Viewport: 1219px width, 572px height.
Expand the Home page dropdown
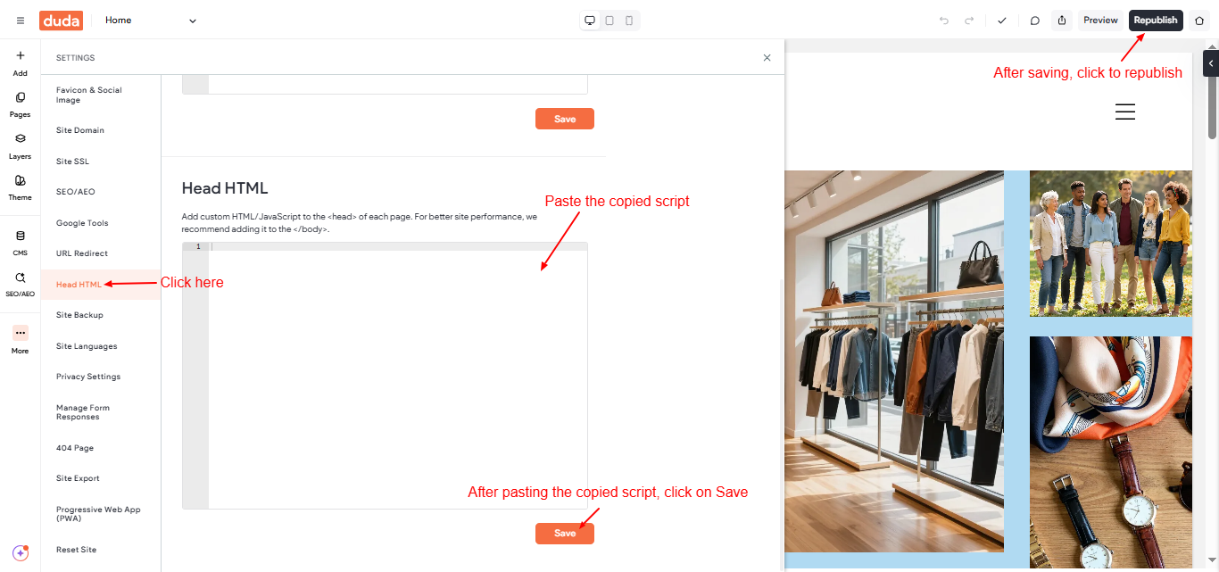(192, 21)
